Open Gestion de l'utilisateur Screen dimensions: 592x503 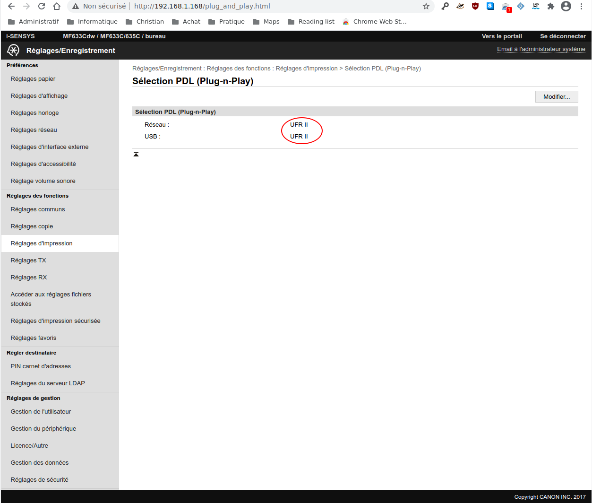[x=60, y=412]
